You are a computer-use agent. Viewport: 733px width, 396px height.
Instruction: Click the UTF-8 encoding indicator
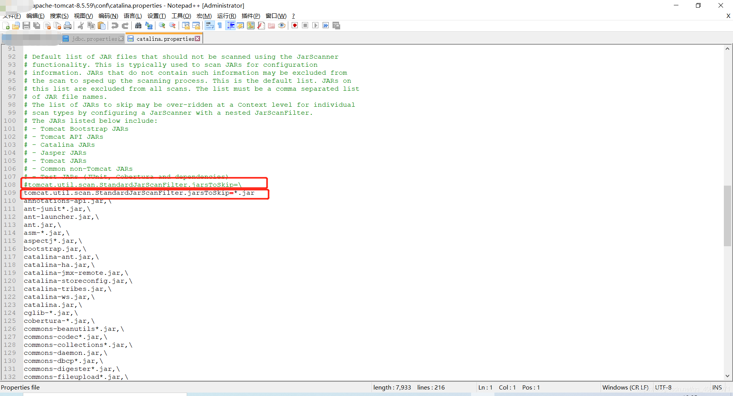click(x=663, y=387)
